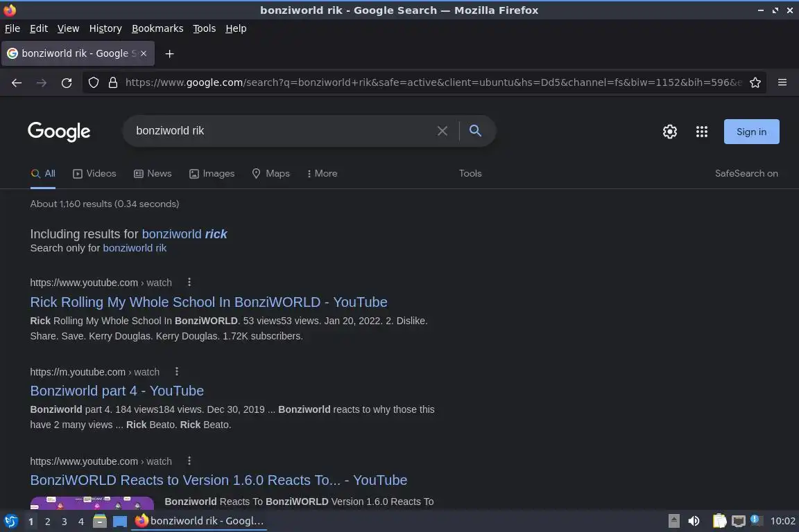Click the show desktop taskbar icon

tap(120, 522)
